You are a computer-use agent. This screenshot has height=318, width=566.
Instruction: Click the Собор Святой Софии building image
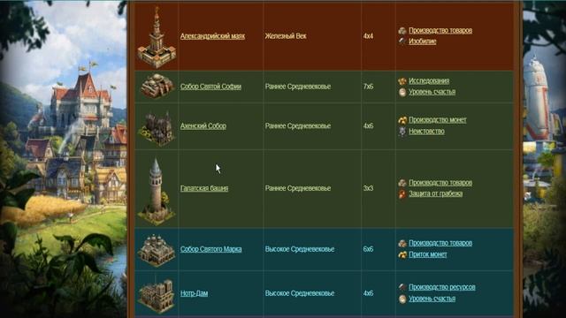click(157, 87)
